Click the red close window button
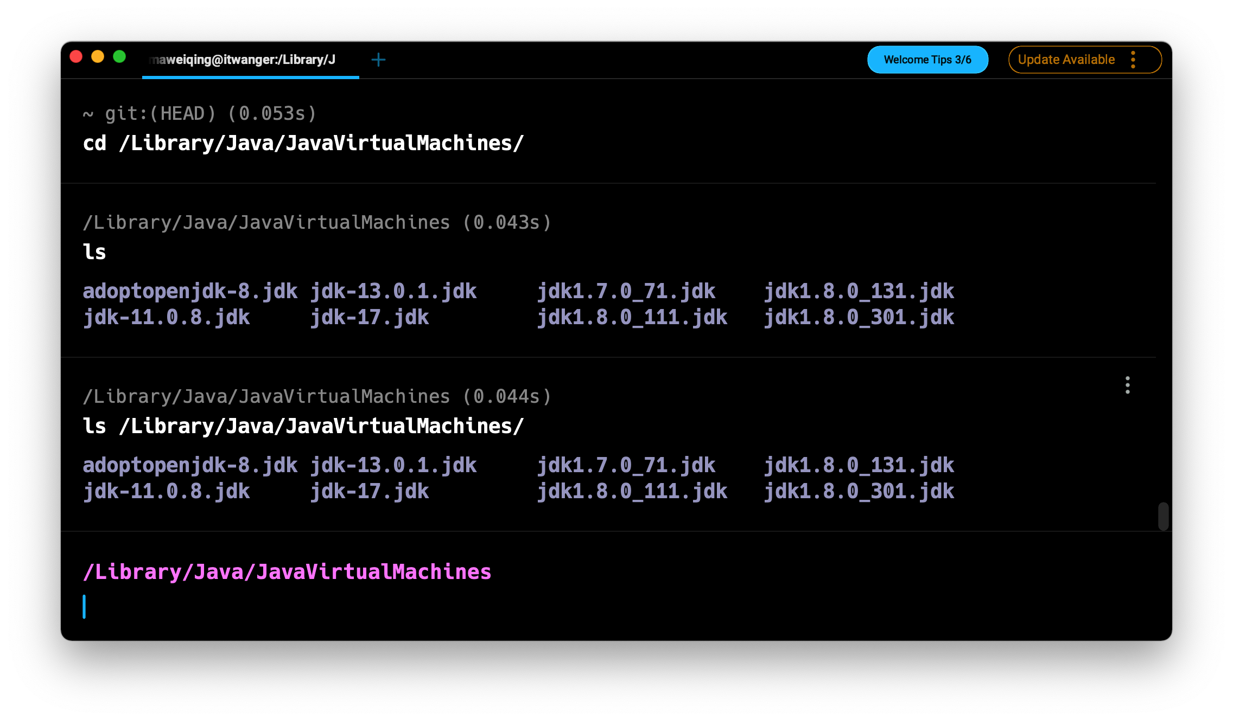Screen dimensions: 1233x721 click(76, 57)
